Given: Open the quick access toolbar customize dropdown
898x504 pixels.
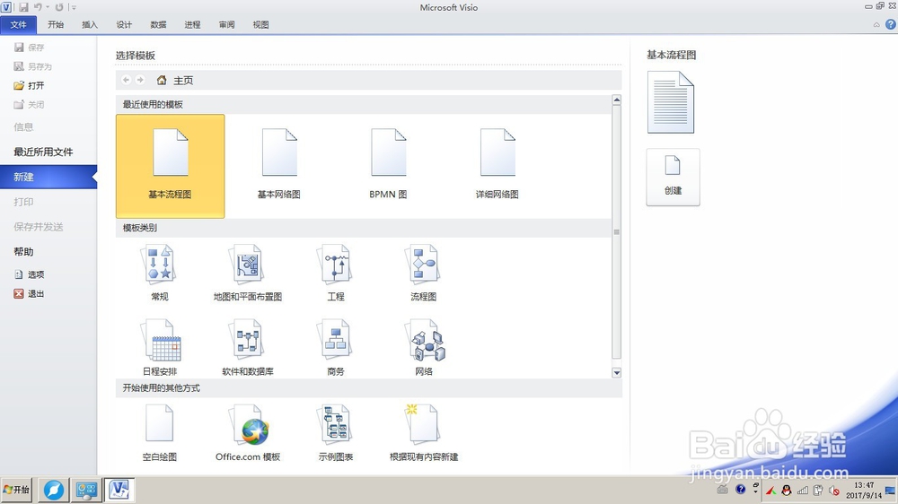Looking at the screenshot, I should (74, 7).
